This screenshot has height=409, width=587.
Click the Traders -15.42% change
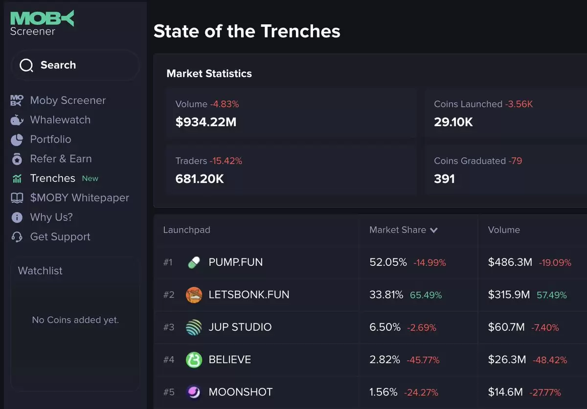[226, 161]
